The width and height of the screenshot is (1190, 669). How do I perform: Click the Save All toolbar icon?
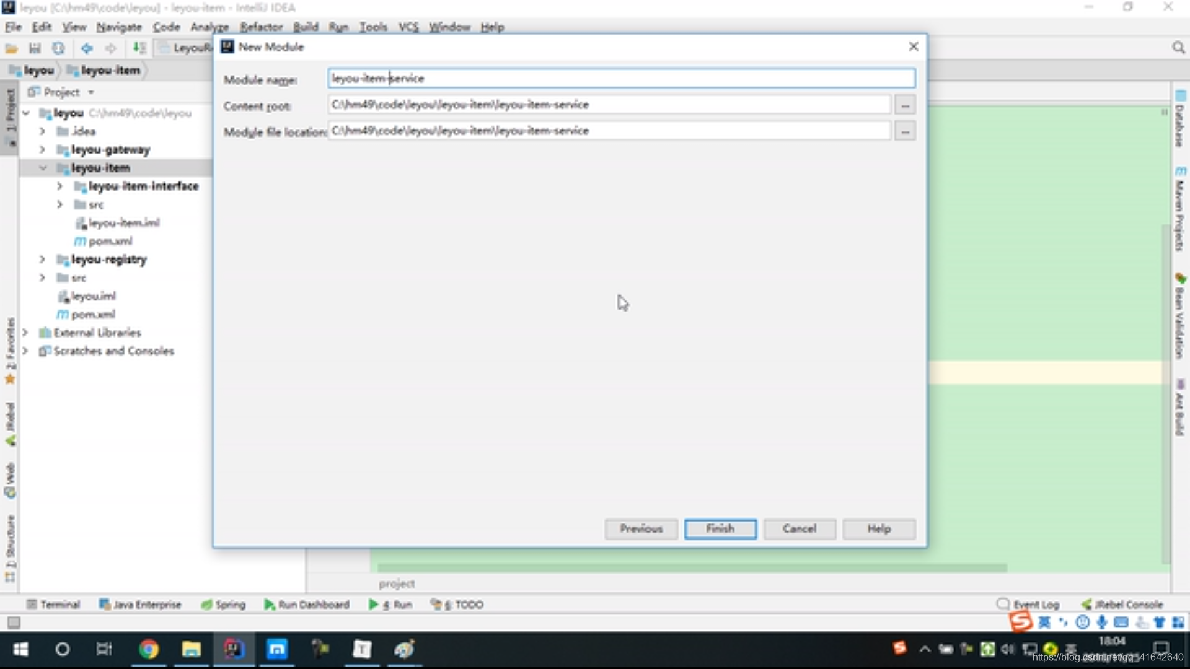coord(35,48)
